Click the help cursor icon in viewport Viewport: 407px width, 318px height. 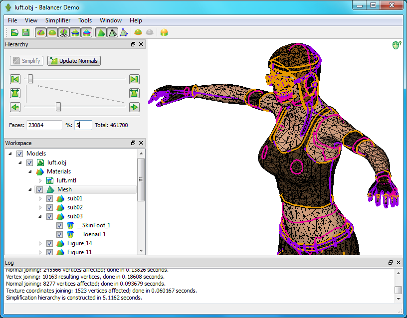point(397,45)
